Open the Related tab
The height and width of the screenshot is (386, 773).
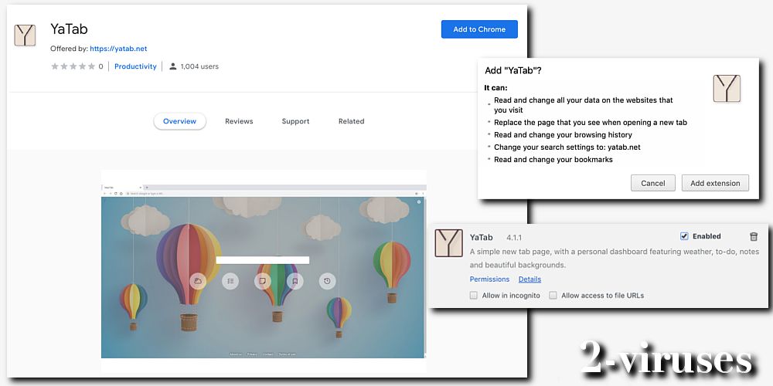(352, 121)
